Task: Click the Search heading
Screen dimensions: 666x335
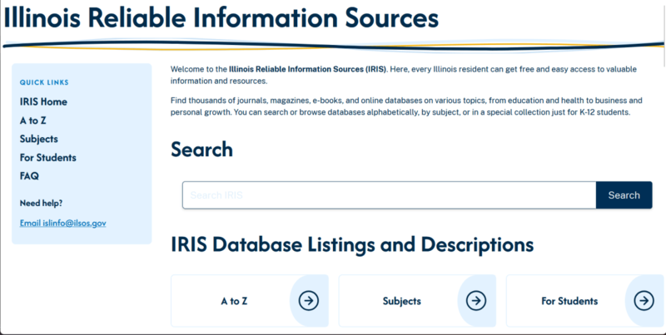Action: click(201, 150)
